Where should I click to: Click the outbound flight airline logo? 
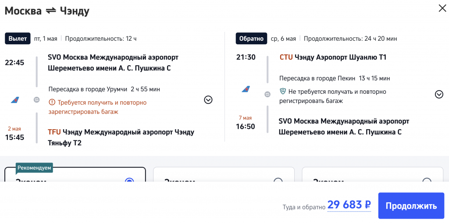coord(15,100)
